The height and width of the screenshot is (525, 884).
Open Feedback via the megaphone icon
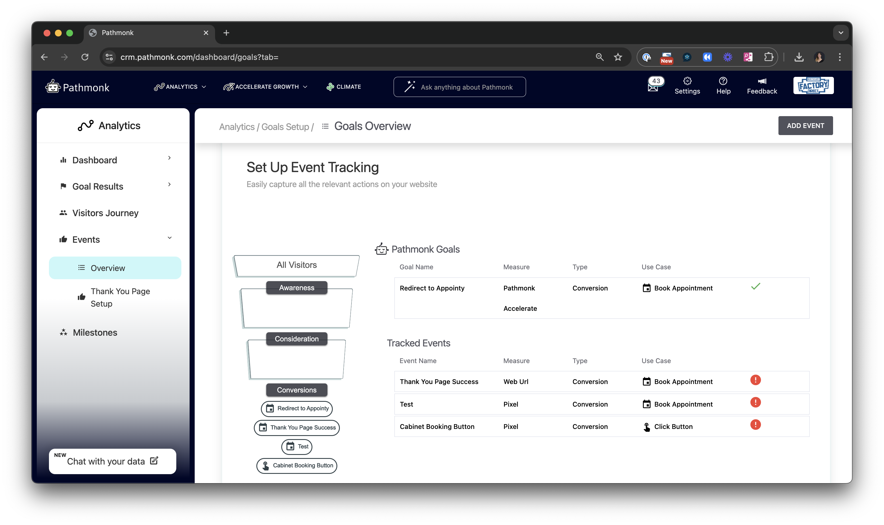761,81
